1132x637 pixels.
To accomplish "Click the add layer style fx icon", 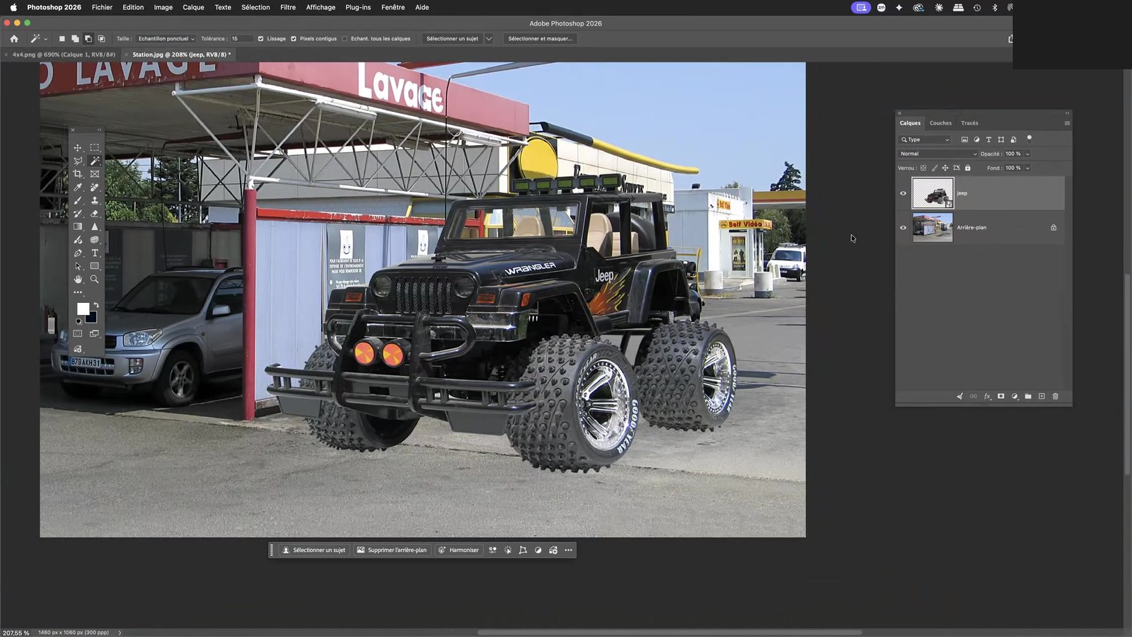I will click(x=988, y=396).
